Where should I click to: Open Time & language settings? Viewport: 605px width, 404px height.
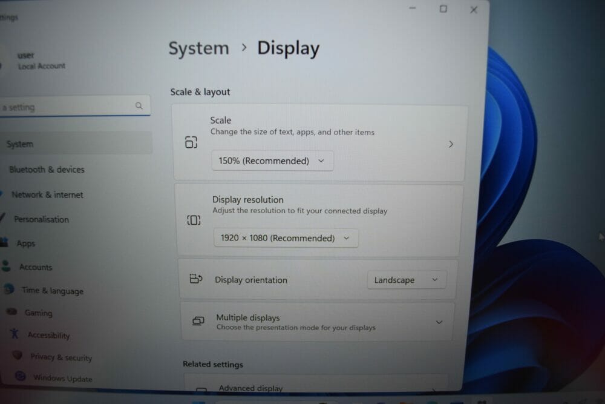53,291
